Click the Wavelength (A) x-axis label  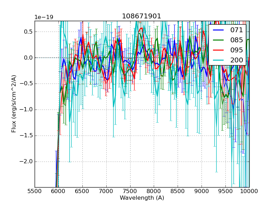click(x=142, y=198)
